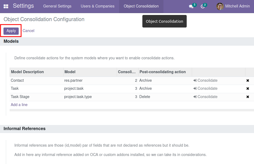Click Consolidate arrow icon for Contact

[195, 81]
